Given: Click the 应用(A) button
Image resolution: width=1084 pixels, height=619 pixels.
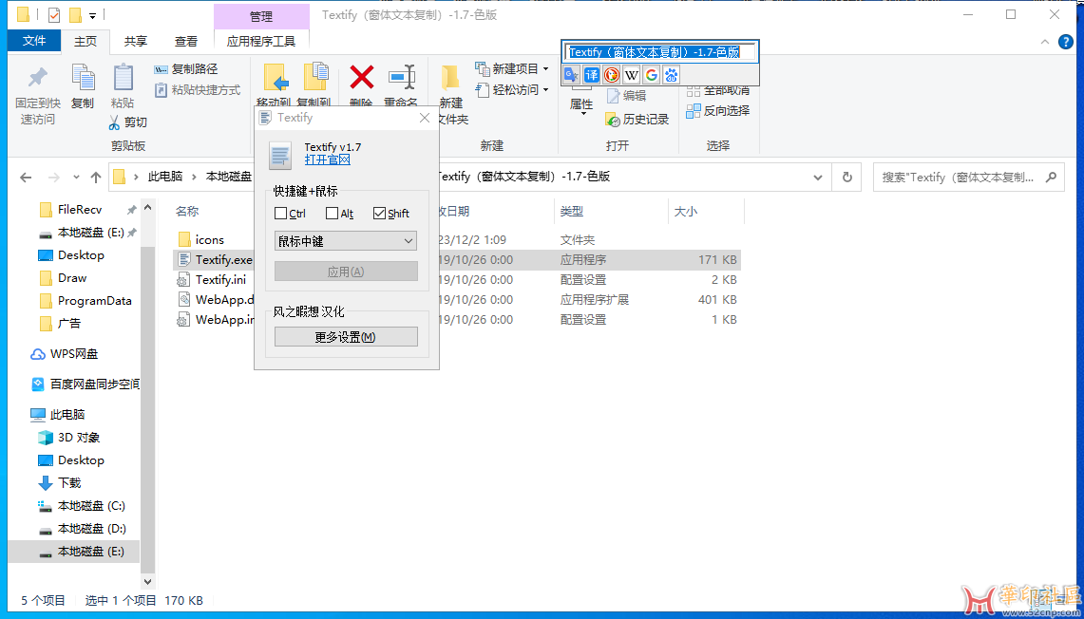Looking at the screenshot, I should (346, 272).
